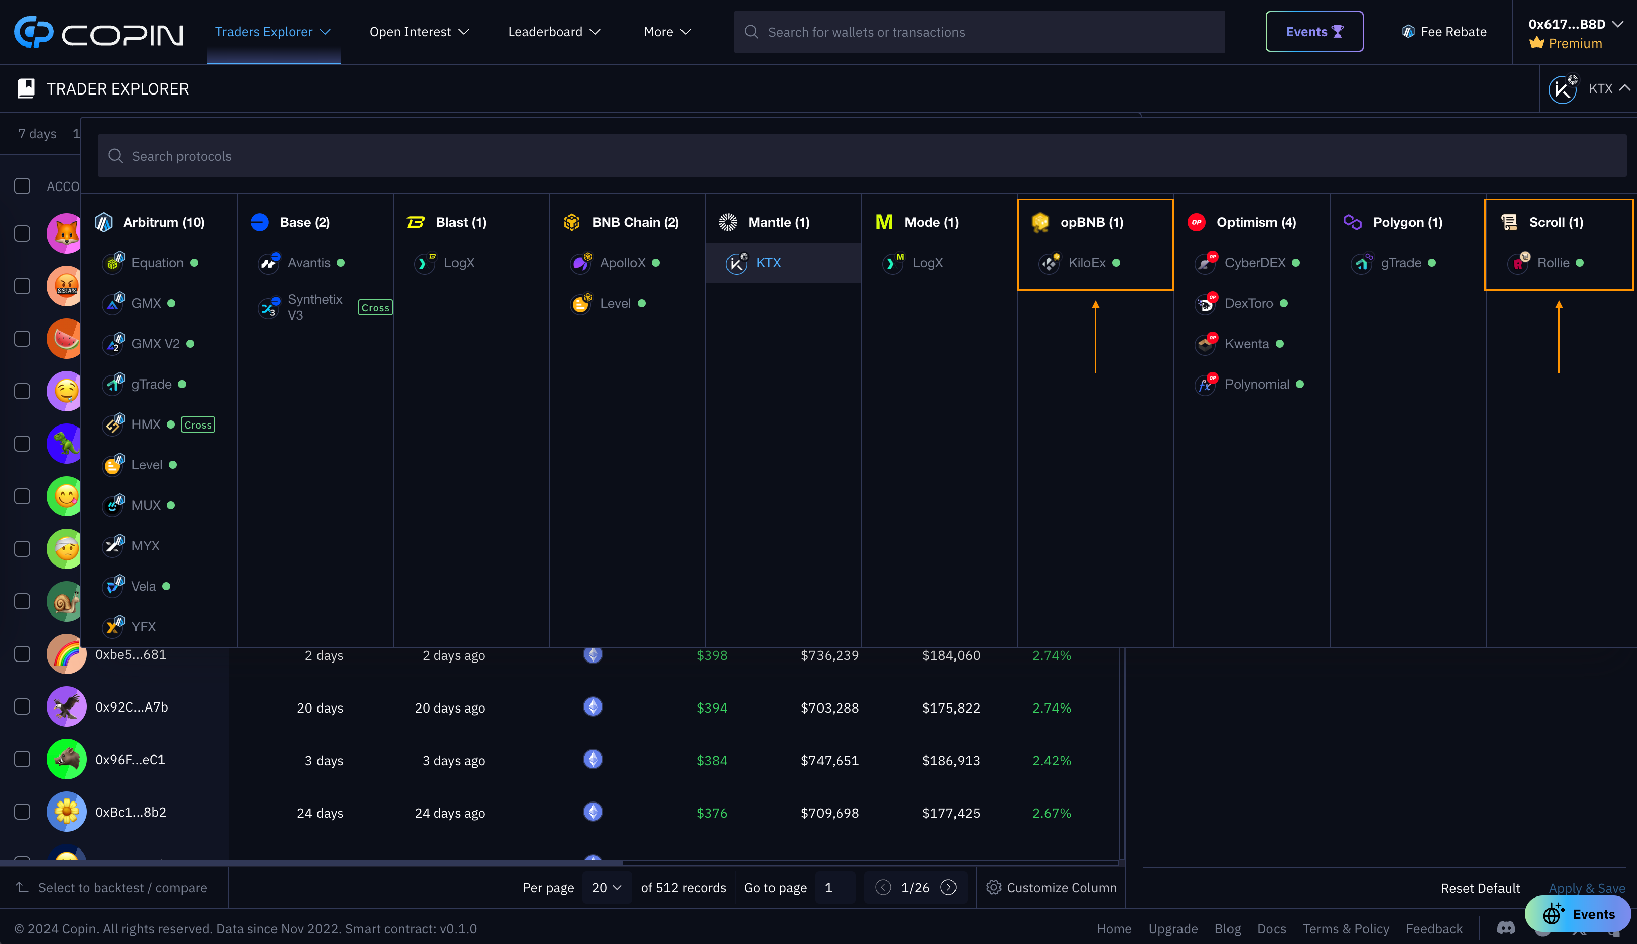The image size is (1637, 944).
Task: Collapse the KTX protocol selector dropdown
Action: 1624,88
